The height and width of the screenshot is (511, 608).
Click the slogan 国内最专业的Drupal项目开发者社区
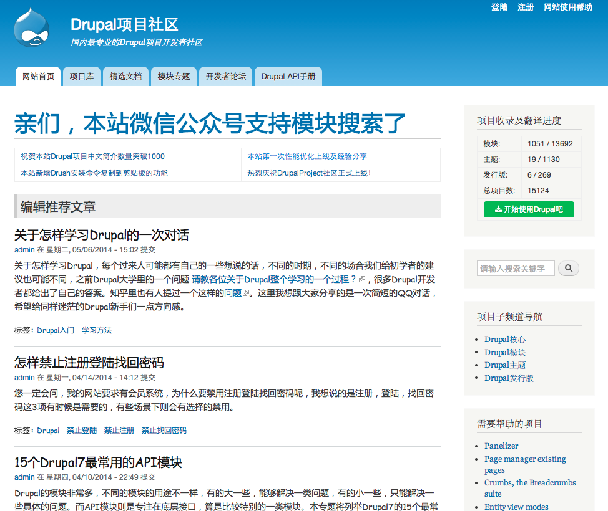click(x=137, y=42)
